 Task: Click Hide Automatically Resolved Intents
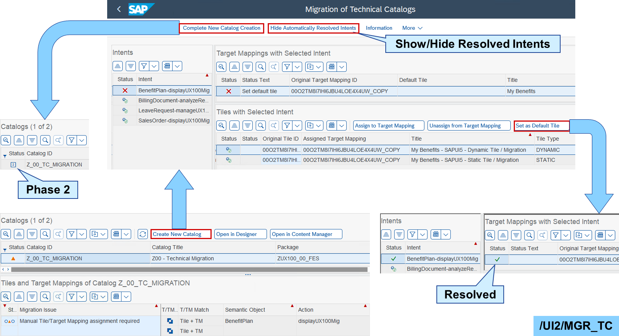click(313, 28)
